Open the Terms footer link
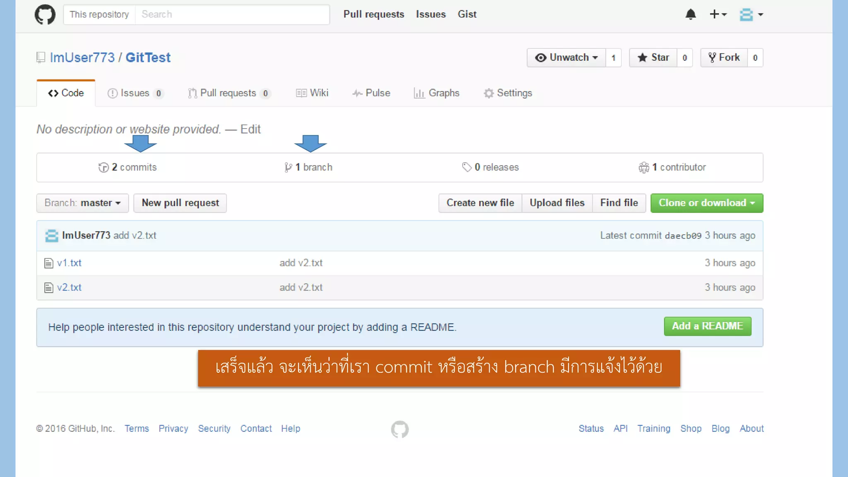The height and width of the screenshot is (477, 848). 137,429
